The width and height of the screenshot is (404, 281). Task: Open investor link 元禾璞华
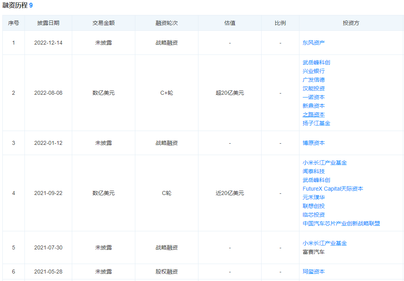click(x=314, y=197)
